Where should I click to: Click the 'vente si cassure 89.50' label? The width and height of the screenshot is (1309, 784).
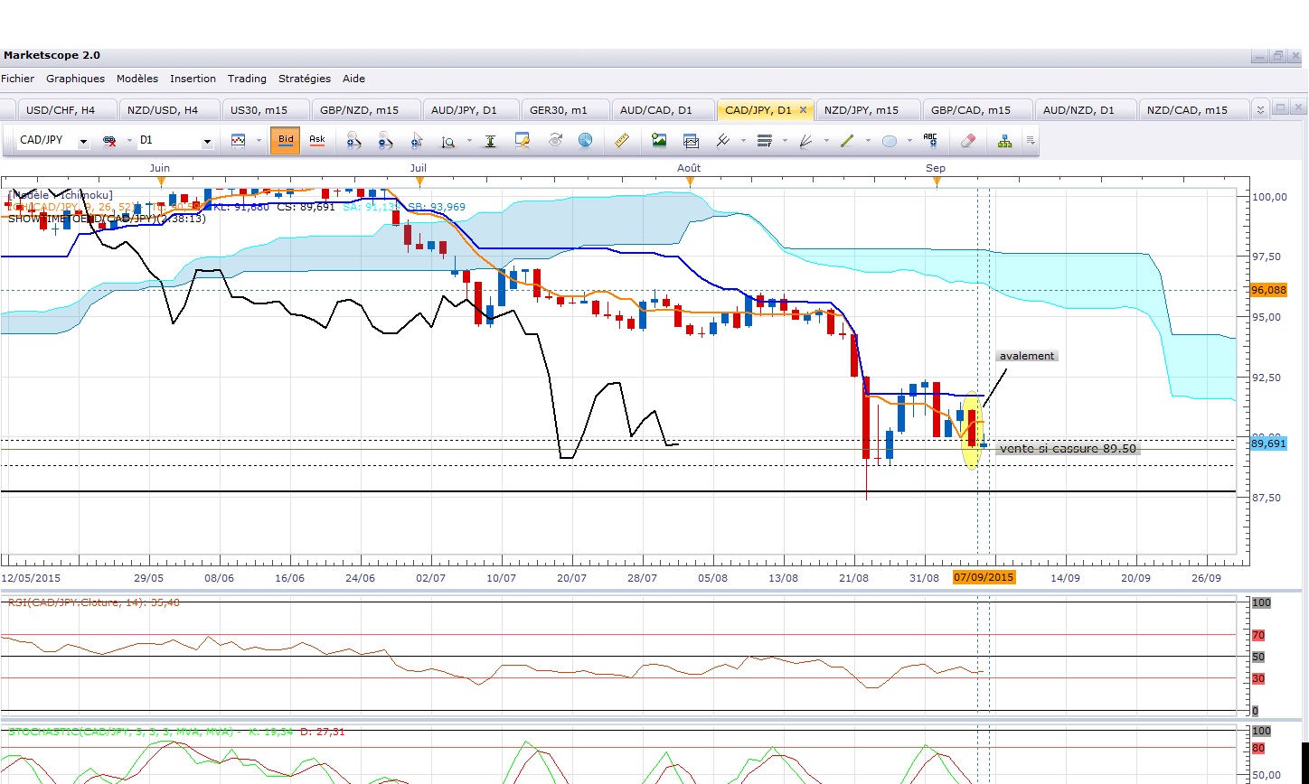(x=1068, y=448)
